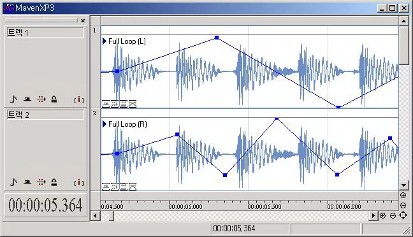Click the four-arrow fit-to-view icon

coord(403,215)
